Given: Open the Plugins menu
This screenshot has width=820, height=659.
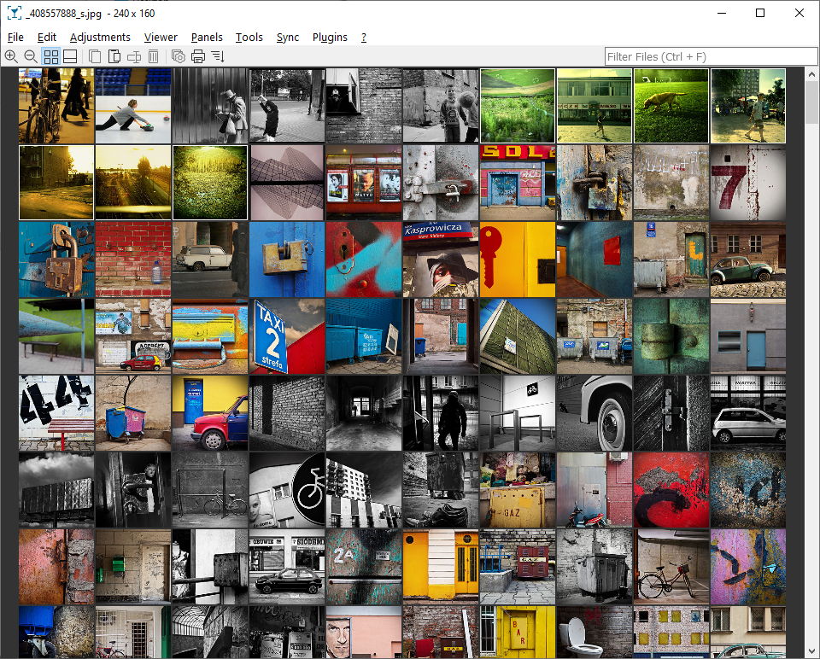Looking at the screenshot, I should click(x=330, y=38).
